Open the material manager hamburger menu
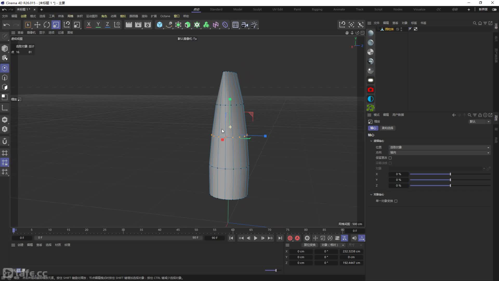 pyautogui.click(x=13, y=245)
